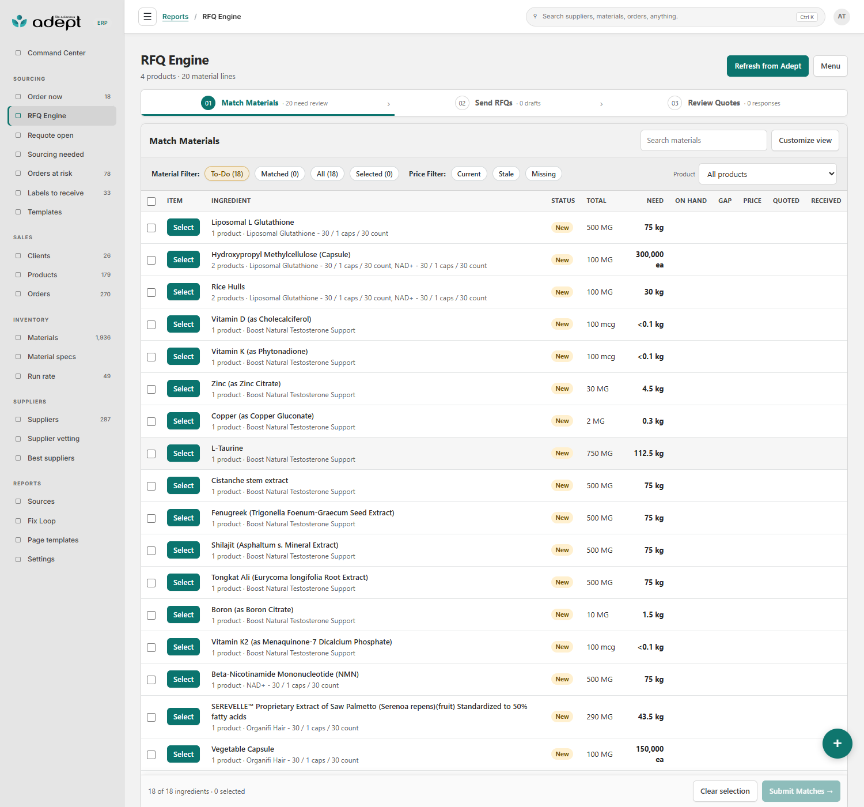
Task: Open the All products dropdown
Action: (x=767, y=174)
